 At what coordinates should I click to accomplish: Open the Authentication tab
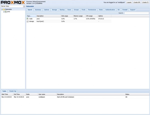[110, 10]
